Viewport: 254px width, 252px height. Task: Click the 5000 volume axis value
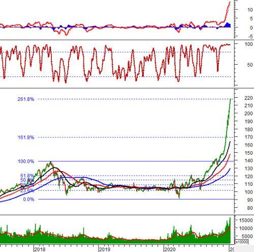pyautogui.click(x=247, y=236)
